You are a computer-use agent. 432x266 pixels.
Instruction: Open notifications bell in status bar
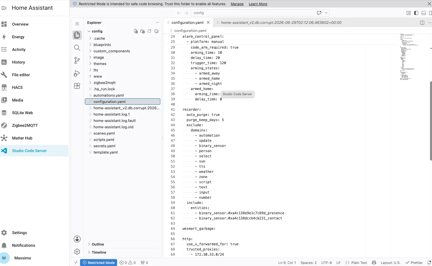click(x=429, y=263)
